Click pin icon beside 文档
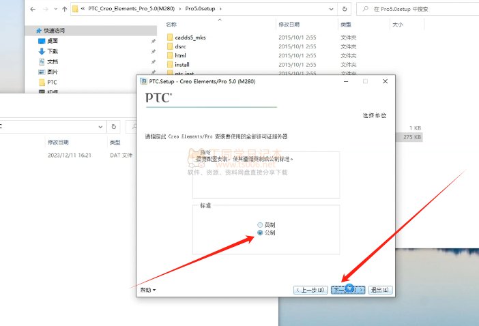Image resolution: width=479 pixels, height=326 pixels. [x=154, y=61]
